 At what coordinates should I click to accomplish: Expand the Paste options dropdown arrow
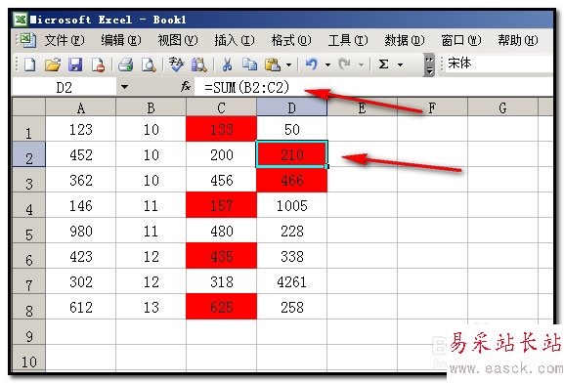pos(288,65)
